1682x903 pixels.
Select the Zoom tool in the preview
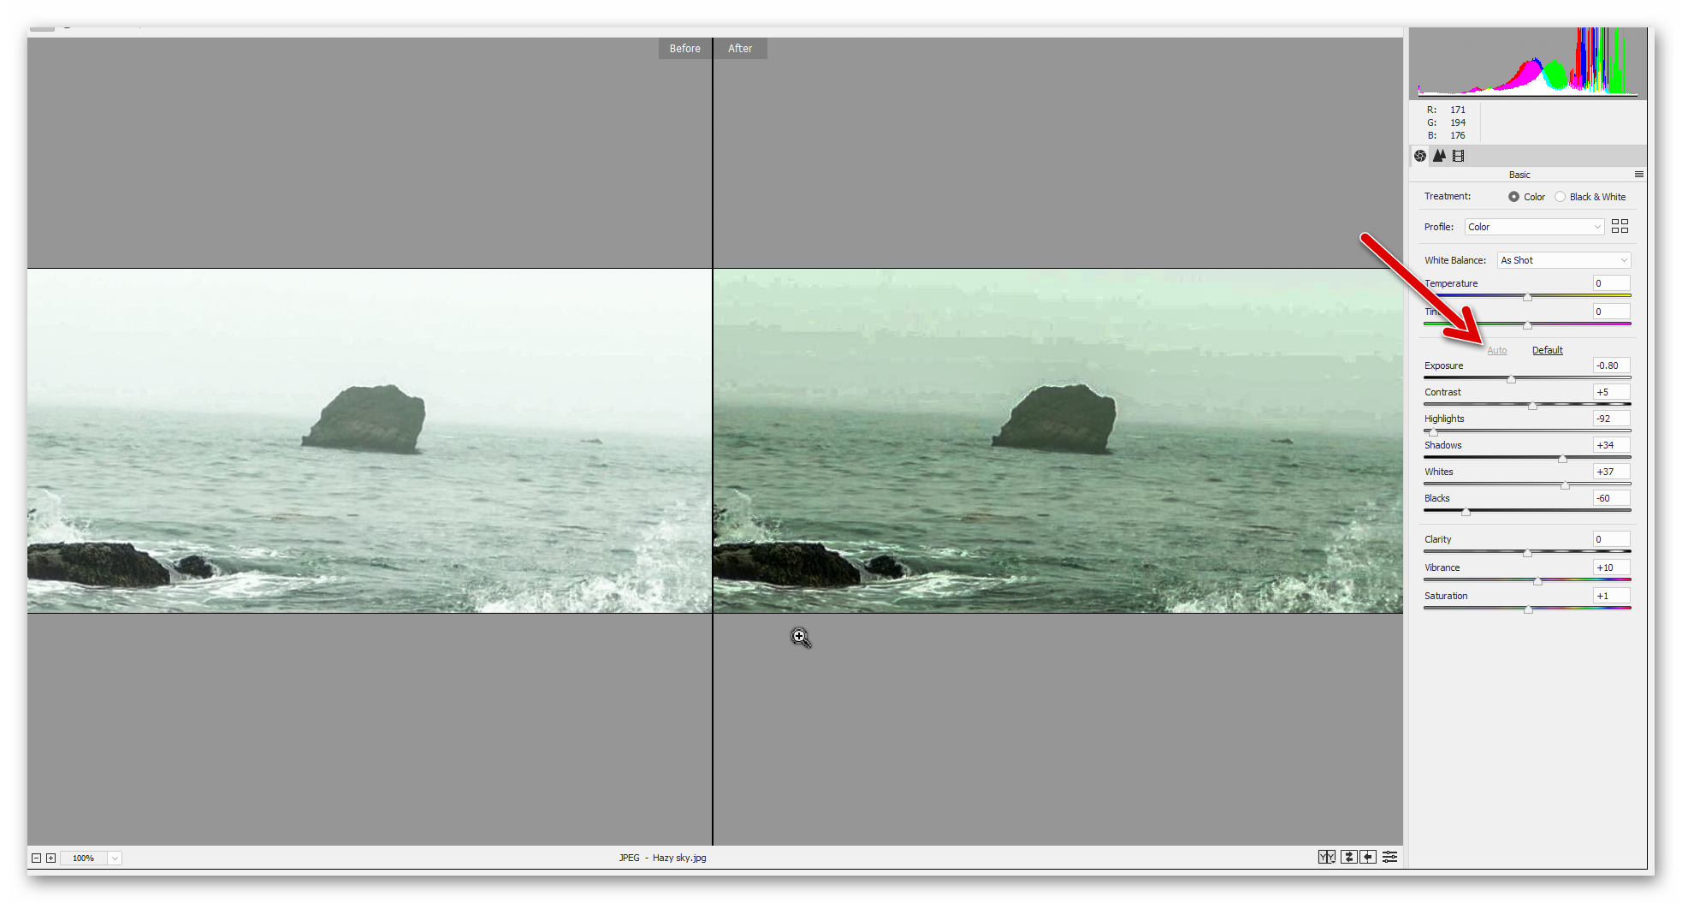(800, 638)
